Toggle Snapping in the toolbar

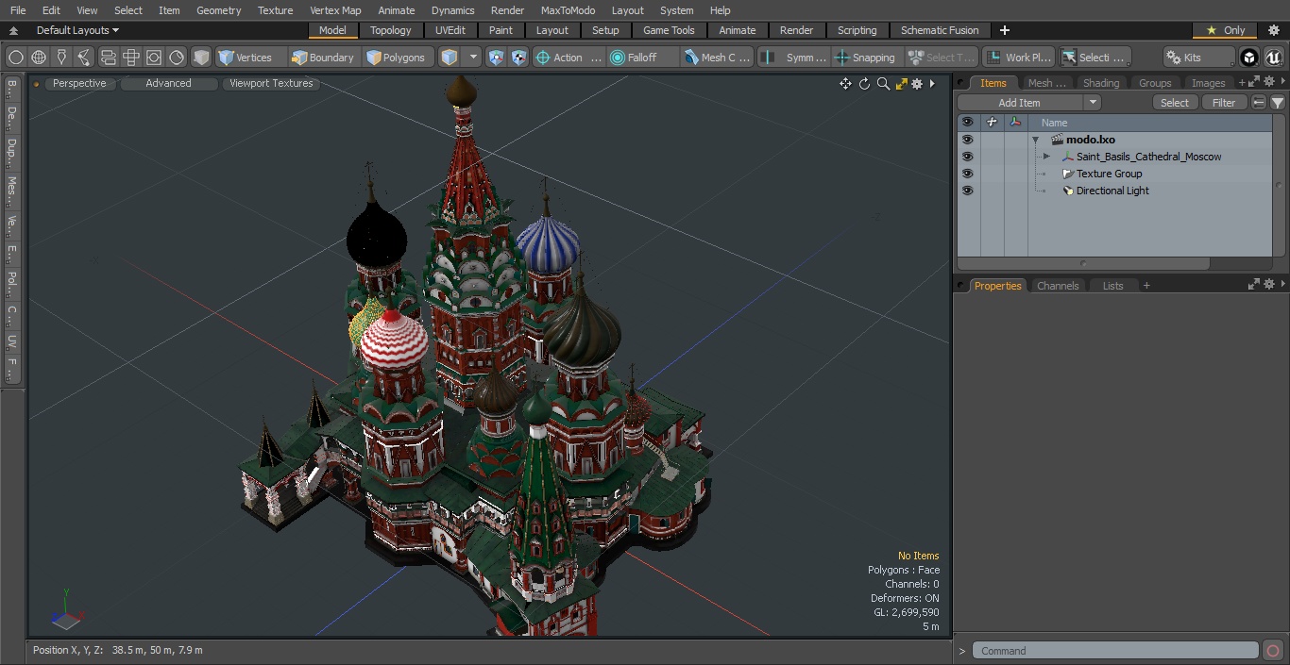coord(866,58)
